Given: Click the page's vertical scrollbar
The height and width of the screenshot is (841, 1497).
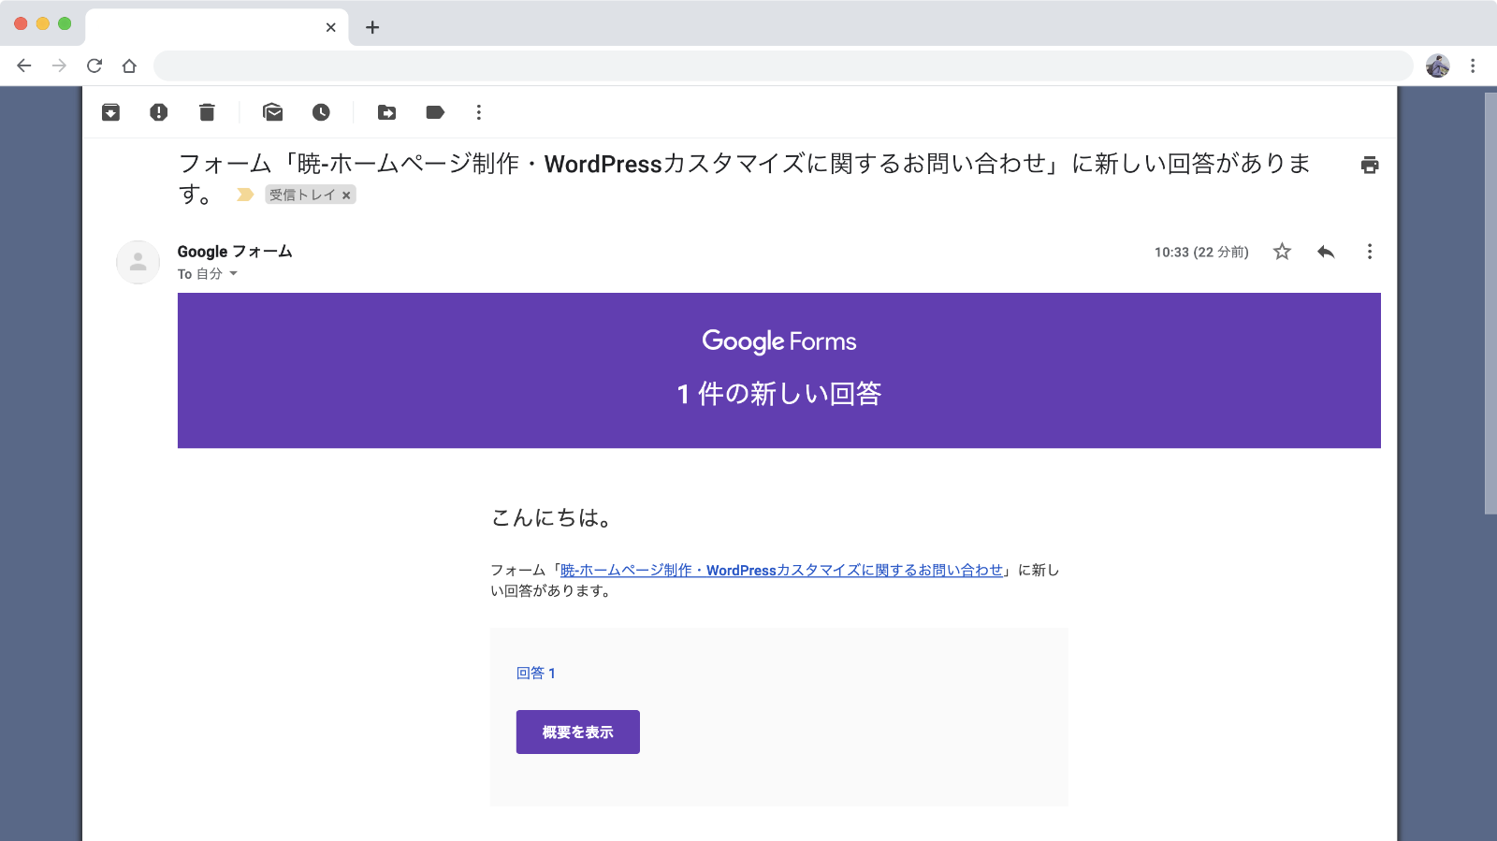Looking at the screenshot, I should (1490, 303).
